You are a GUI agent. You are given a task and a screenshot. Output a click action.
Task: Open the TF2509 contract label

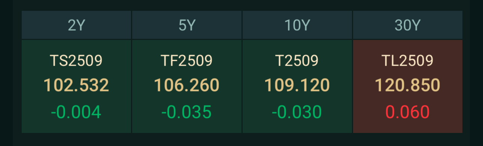pyautogui.click(x=187, y=60)
